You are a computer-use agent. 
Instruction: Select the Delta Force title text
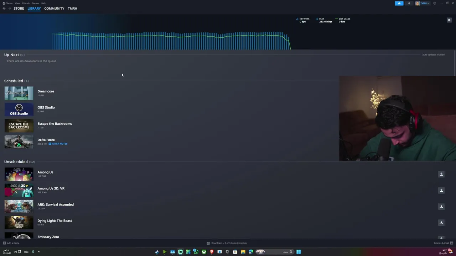tap(46, 140)
